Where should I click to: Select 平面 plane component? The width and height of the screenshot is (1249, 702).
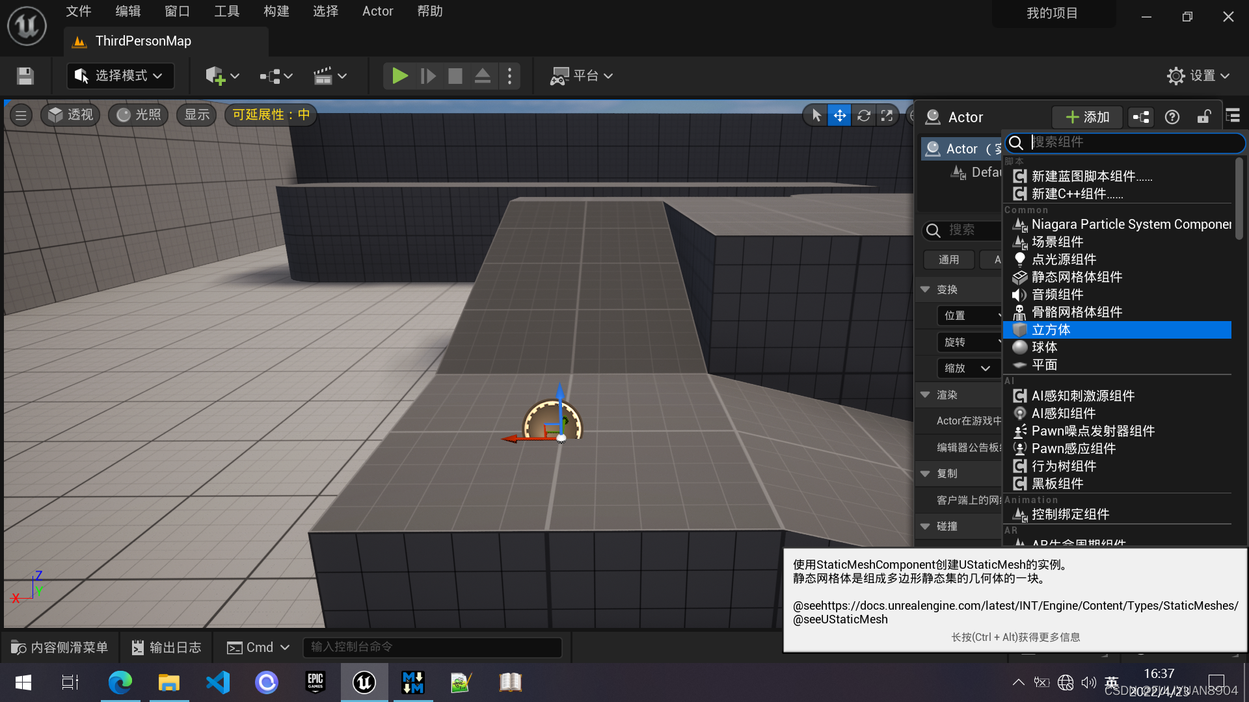point(1117,365)
